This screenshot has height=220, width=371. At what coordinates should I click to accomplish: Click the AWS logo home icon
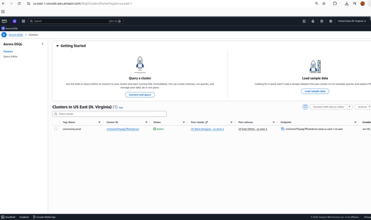pyautogui.click(x=4, y=21)
